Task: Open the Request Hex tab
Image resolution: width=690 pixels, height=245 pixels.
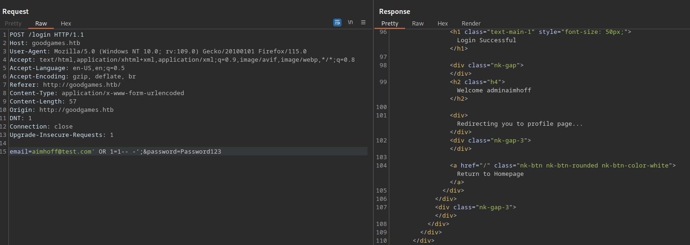Action: [66, 23]
